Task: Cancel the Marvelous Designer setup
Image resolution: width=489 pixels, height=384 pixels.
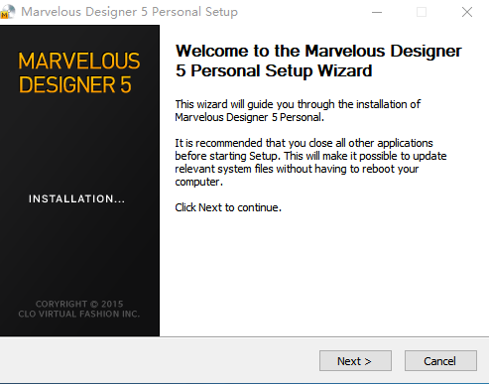Action: coord(440,361)
